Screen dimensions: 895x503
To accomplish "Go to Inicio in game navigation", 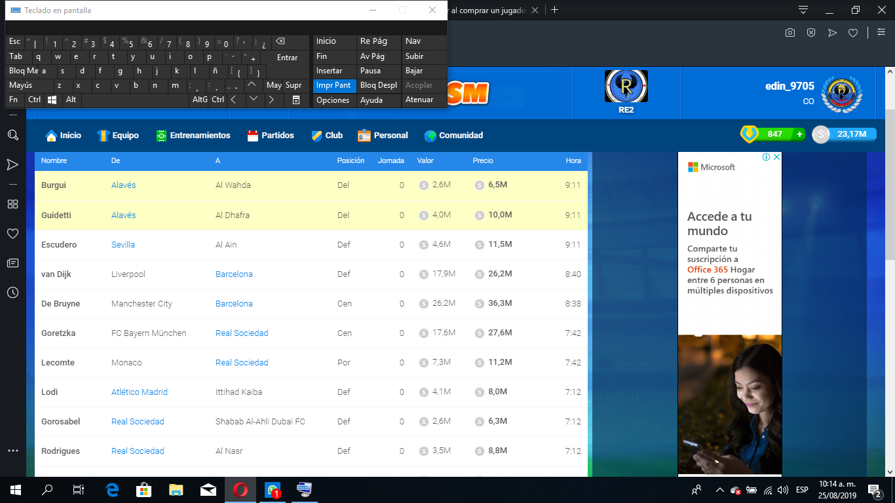I will pyautogui.click(x=63, y=136).
